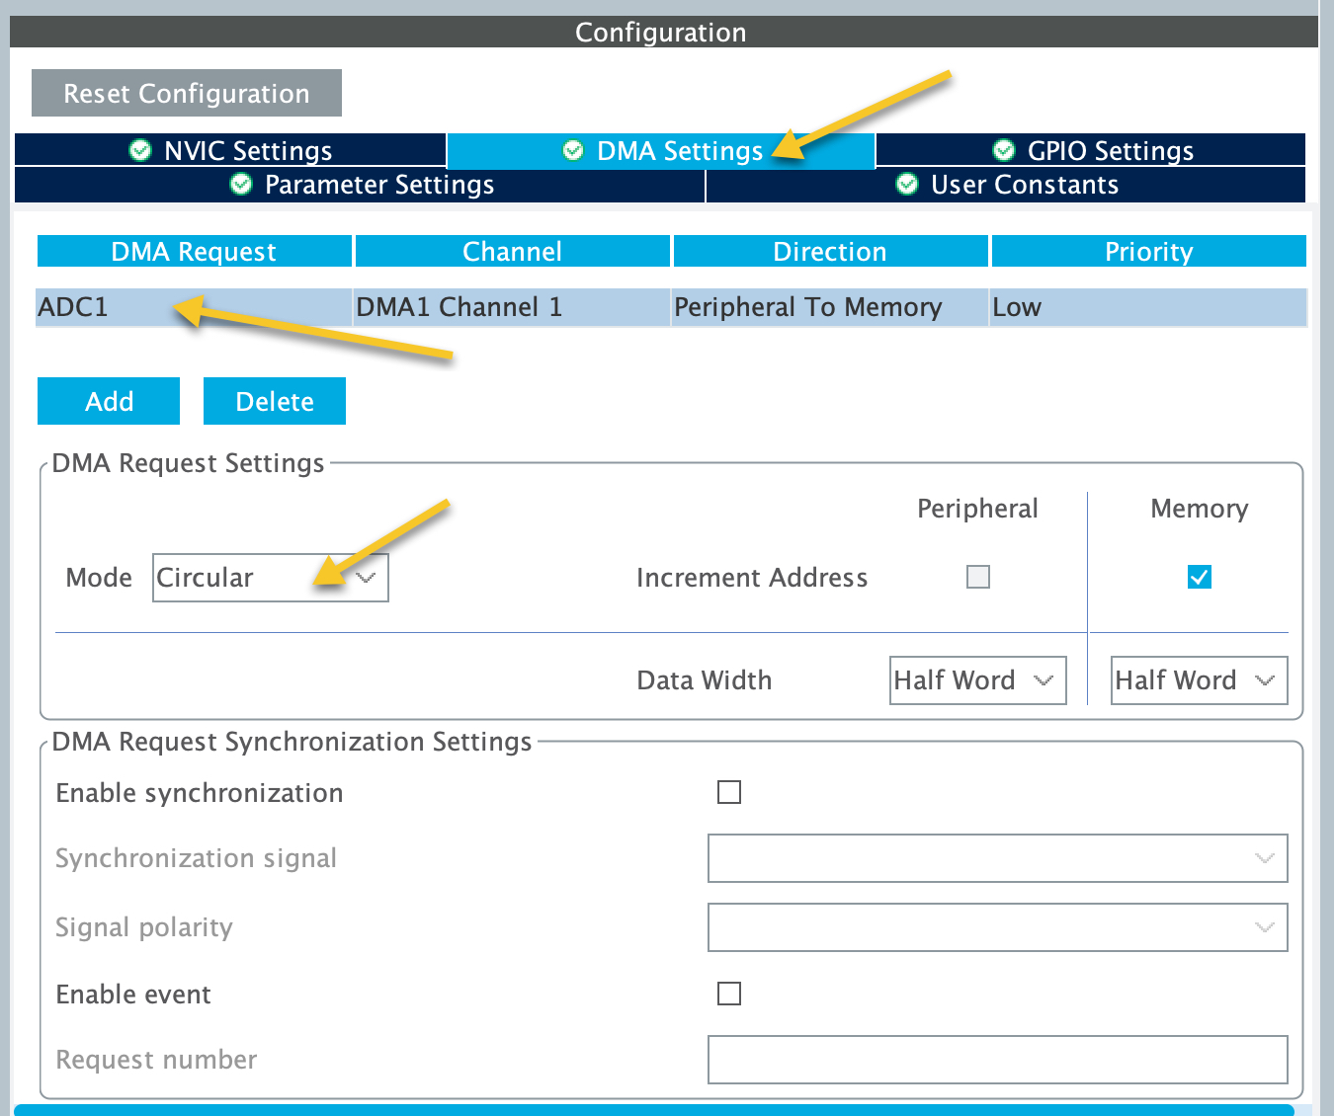The height and width of the screenshot is (1116, 1336).
Task: Open the Memory Data Width dropdown
Action: click(x=1199, y=679)
